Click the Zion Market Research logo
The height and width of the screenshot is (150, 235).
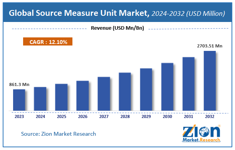click(x=201, y=133)
